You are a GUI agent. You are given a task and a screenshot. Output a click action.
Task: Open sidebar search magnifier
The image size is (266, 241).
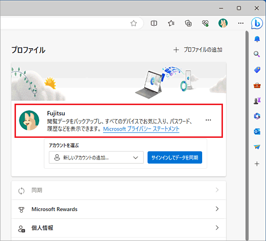[257, 54]
